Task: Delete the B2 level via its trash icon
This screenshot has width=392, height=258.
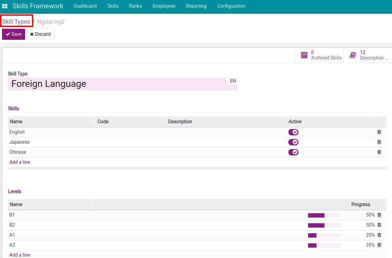Action: tap(379, 225)
